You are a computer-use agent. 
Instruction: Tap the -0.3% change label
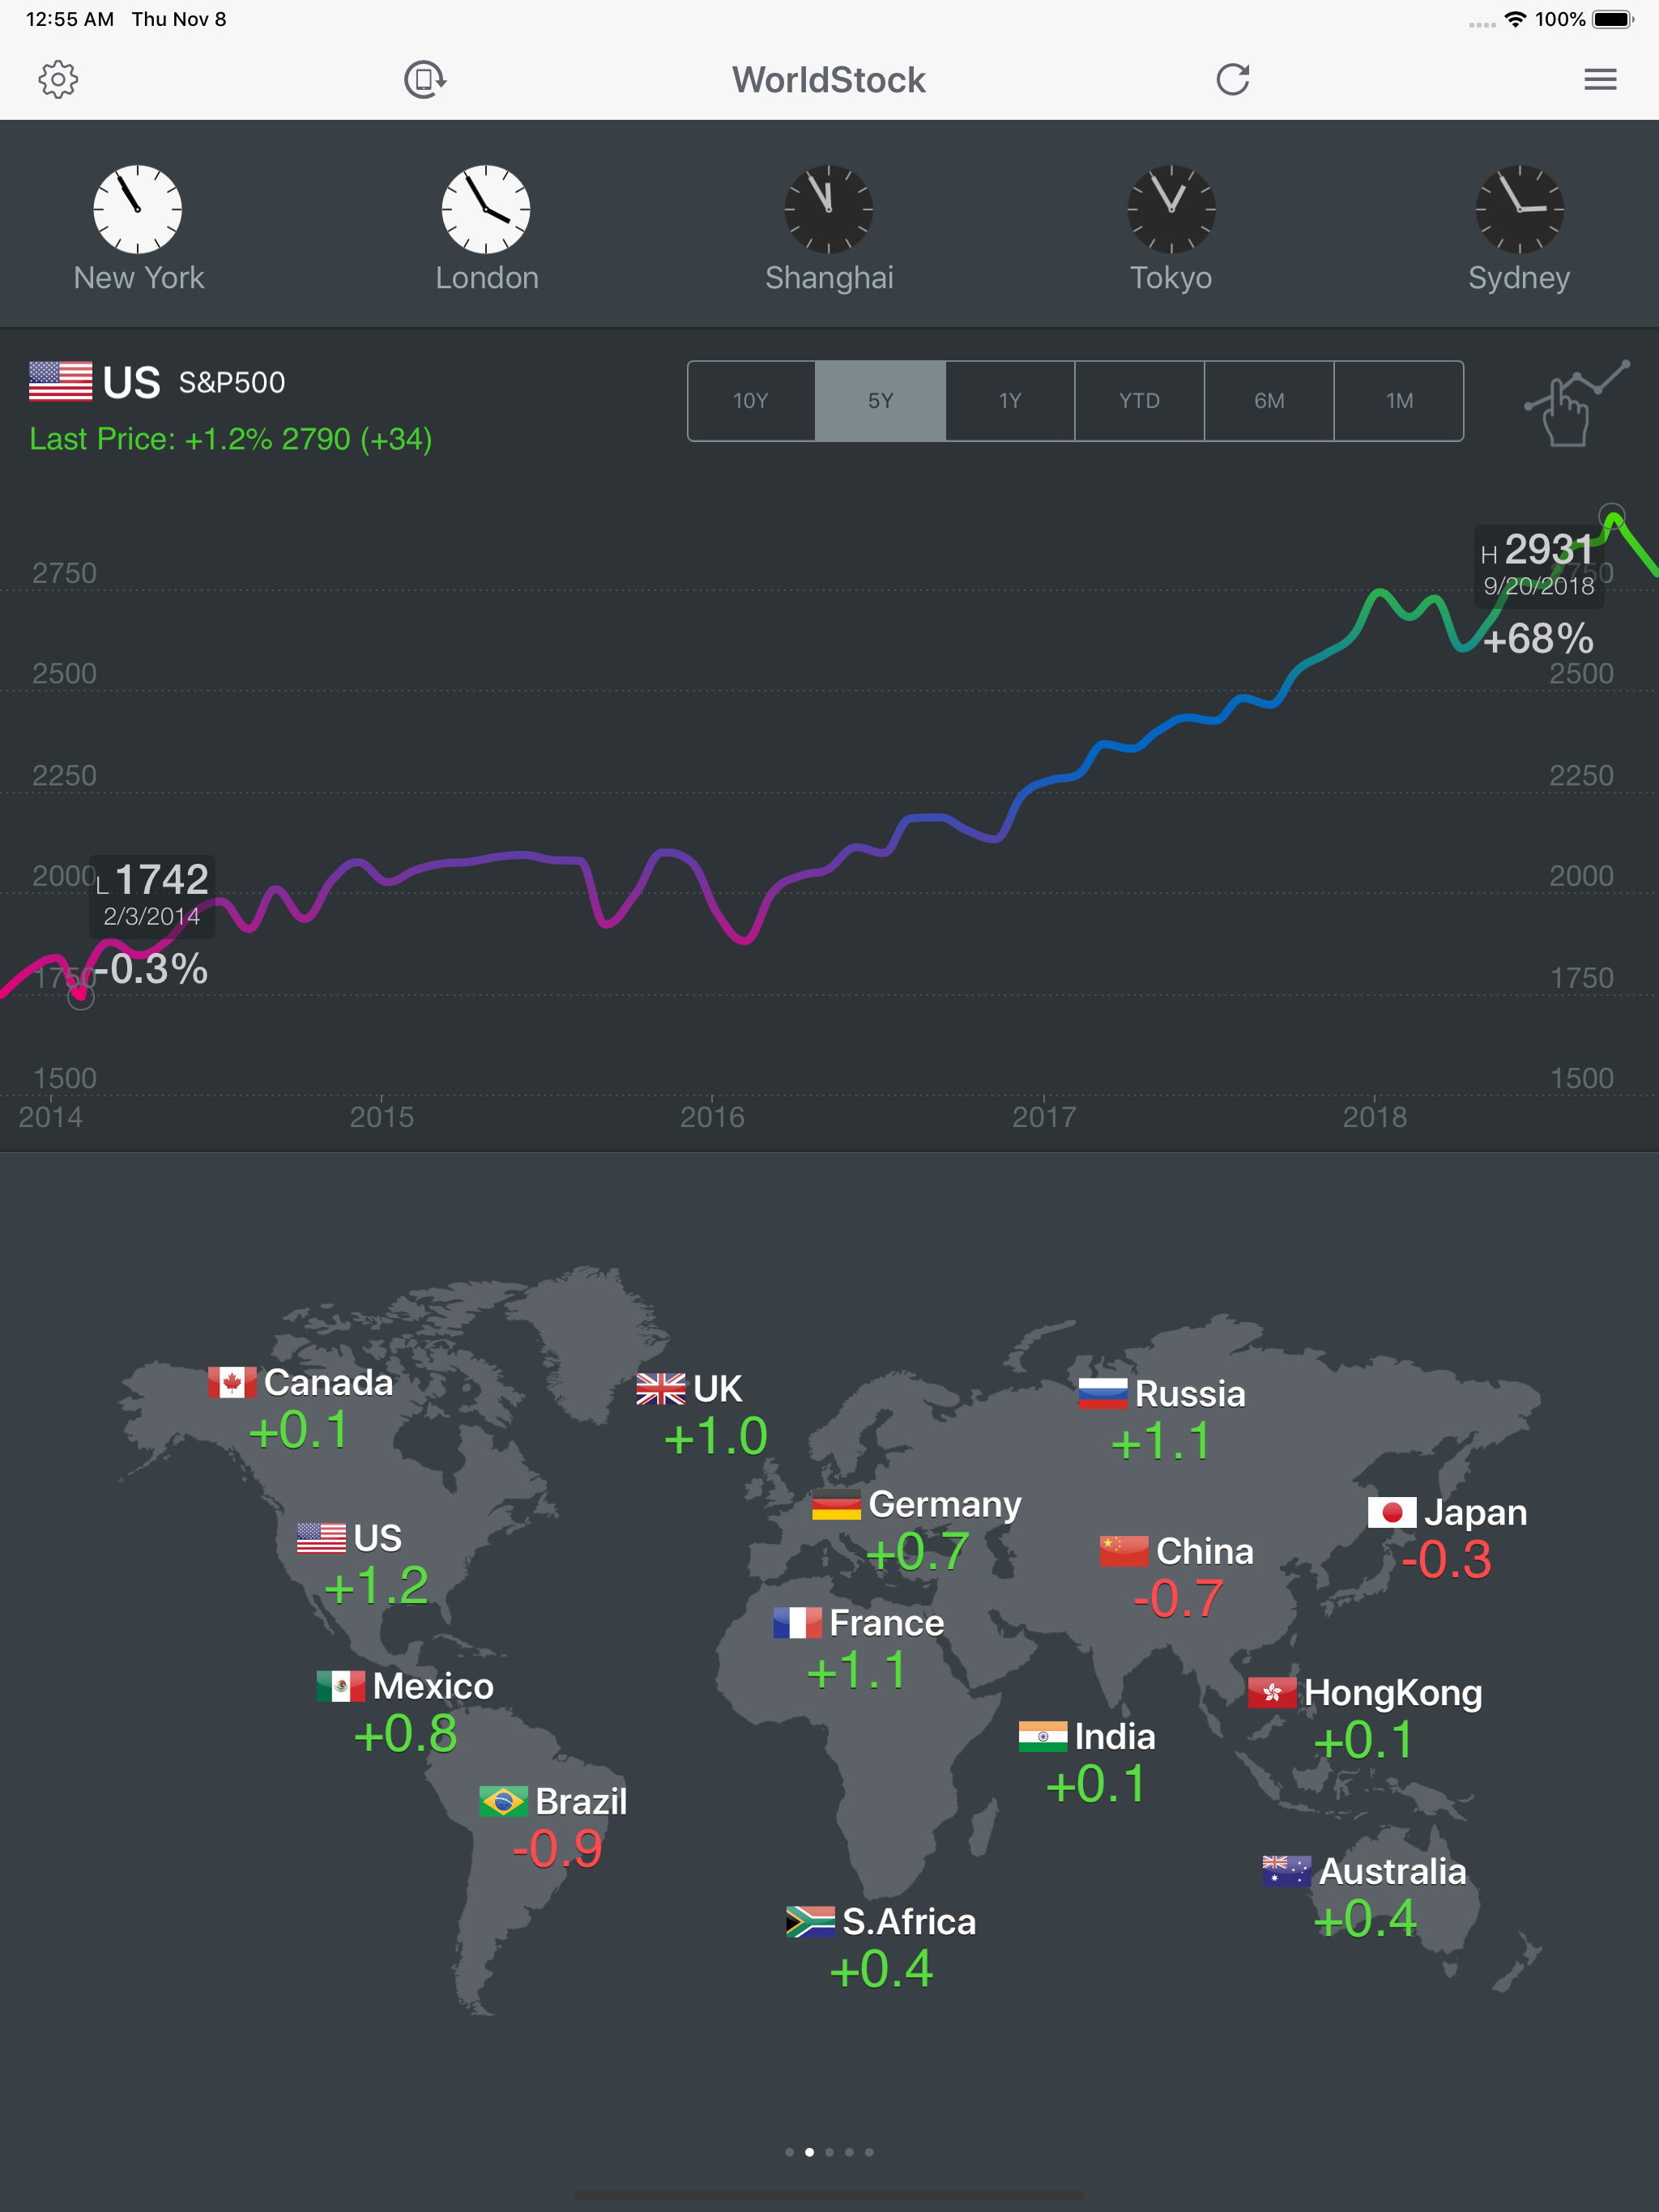[x=151, y=969]
